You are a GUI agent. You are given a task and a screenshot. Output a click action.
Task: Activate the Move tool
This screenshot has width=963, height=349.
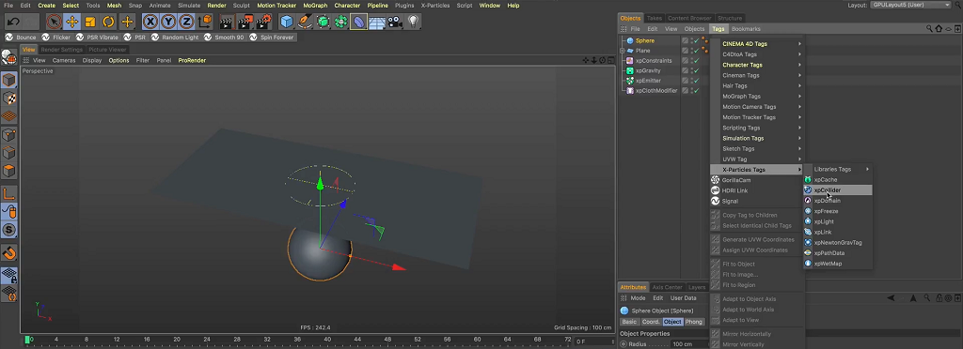pos(71,22)
